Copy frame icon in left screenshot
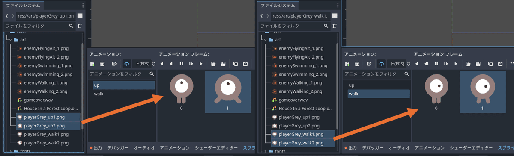 pos(236,64)
